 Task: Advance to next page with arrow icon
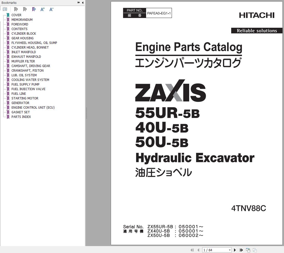(235, 250)
